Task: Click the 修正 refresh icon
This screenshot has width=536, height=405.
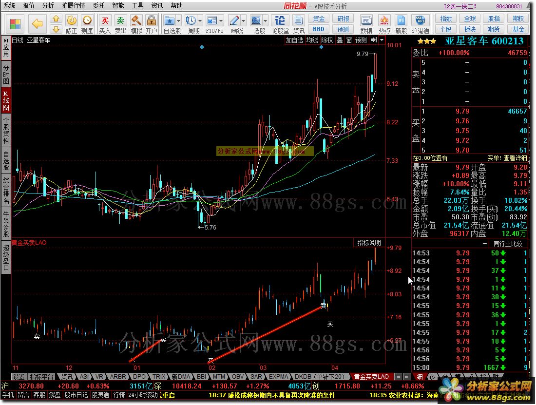Action: 72,20
